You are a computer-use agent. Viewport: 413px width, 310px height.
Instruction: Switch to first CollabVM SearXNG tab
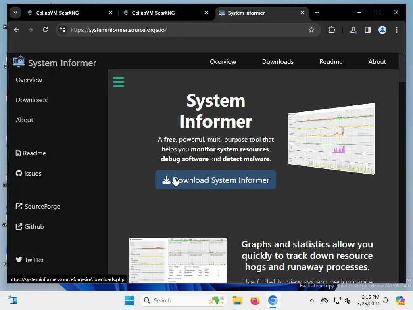70,13
